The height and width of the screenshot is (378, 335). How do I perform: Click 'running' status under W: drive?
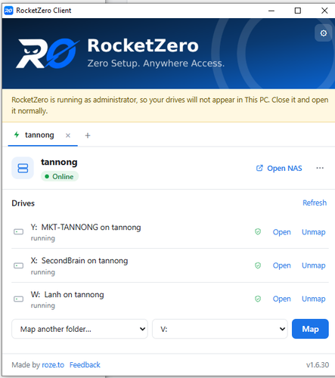42,305
